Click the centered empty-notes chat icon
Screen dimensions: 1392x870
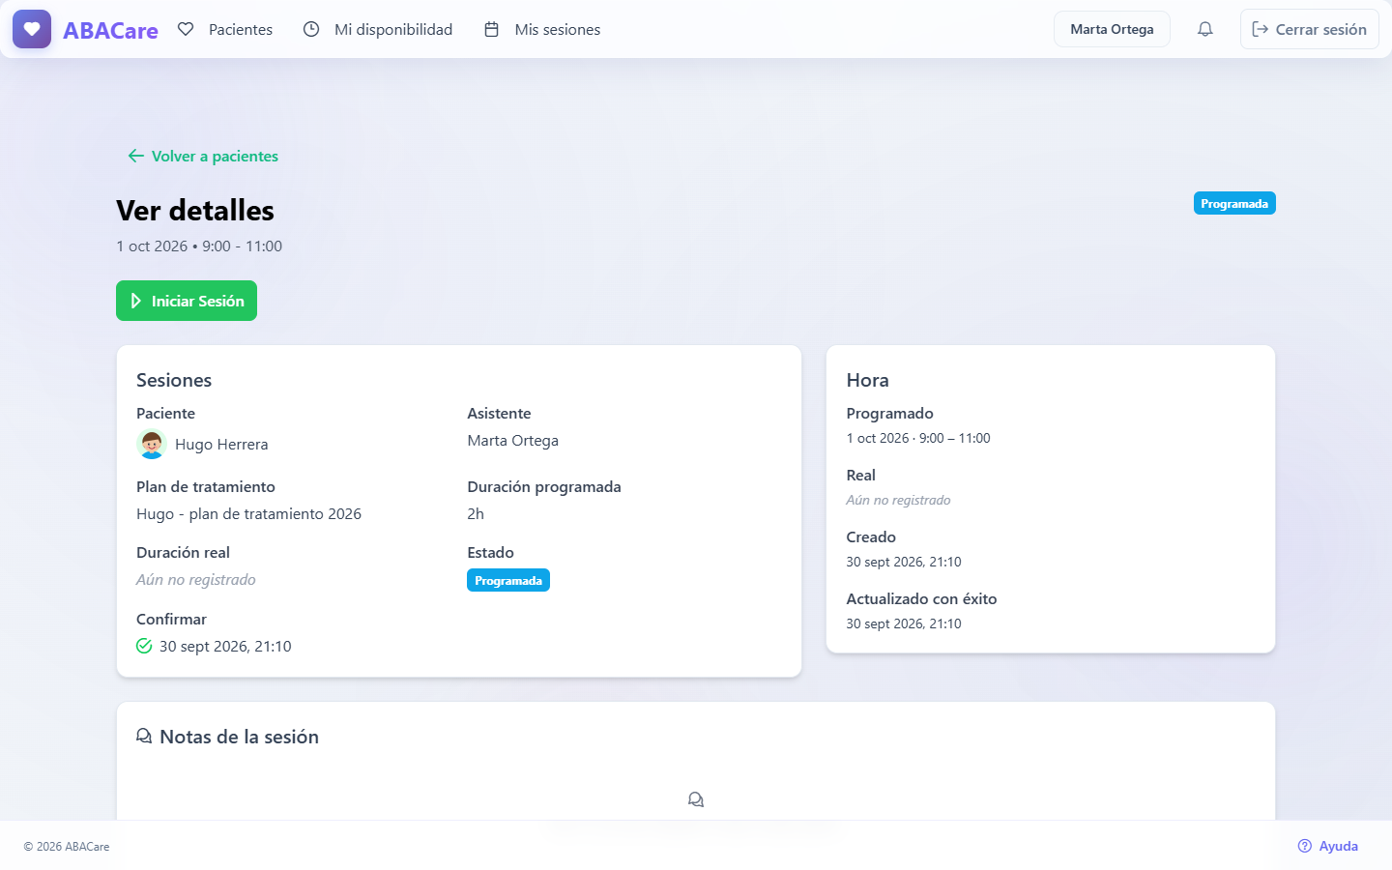pyautogui.click(x=696, y=799)
